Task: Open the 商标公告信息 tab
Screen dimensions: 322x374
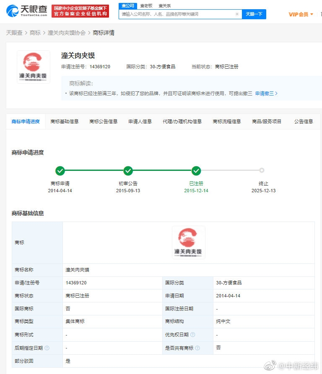Action: pyautogui.click(x=104, y=121)
